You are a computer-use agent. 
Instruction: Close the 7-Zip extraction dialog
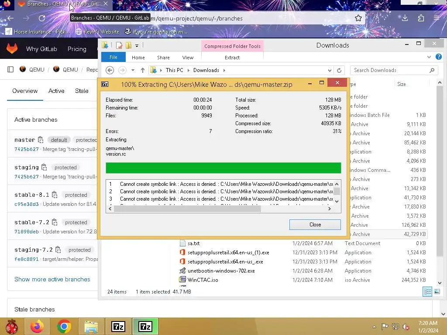315,225
